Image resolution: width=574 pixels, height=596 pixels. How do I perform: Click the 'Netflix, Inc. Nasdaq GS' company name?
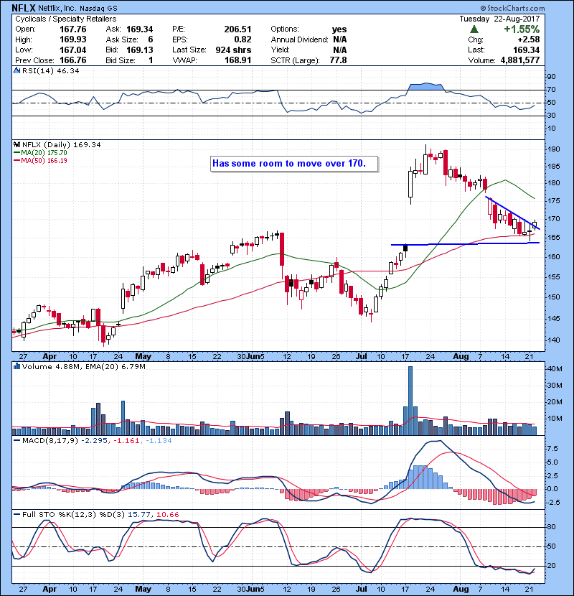pyautogui.click(x=77, y=8)
